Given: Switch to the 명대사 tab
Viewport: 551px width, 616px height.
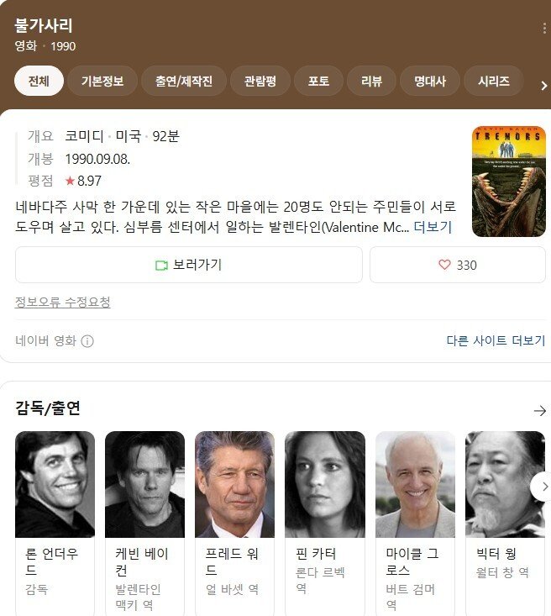Looking at the screenshot, I should pos(430,81).
